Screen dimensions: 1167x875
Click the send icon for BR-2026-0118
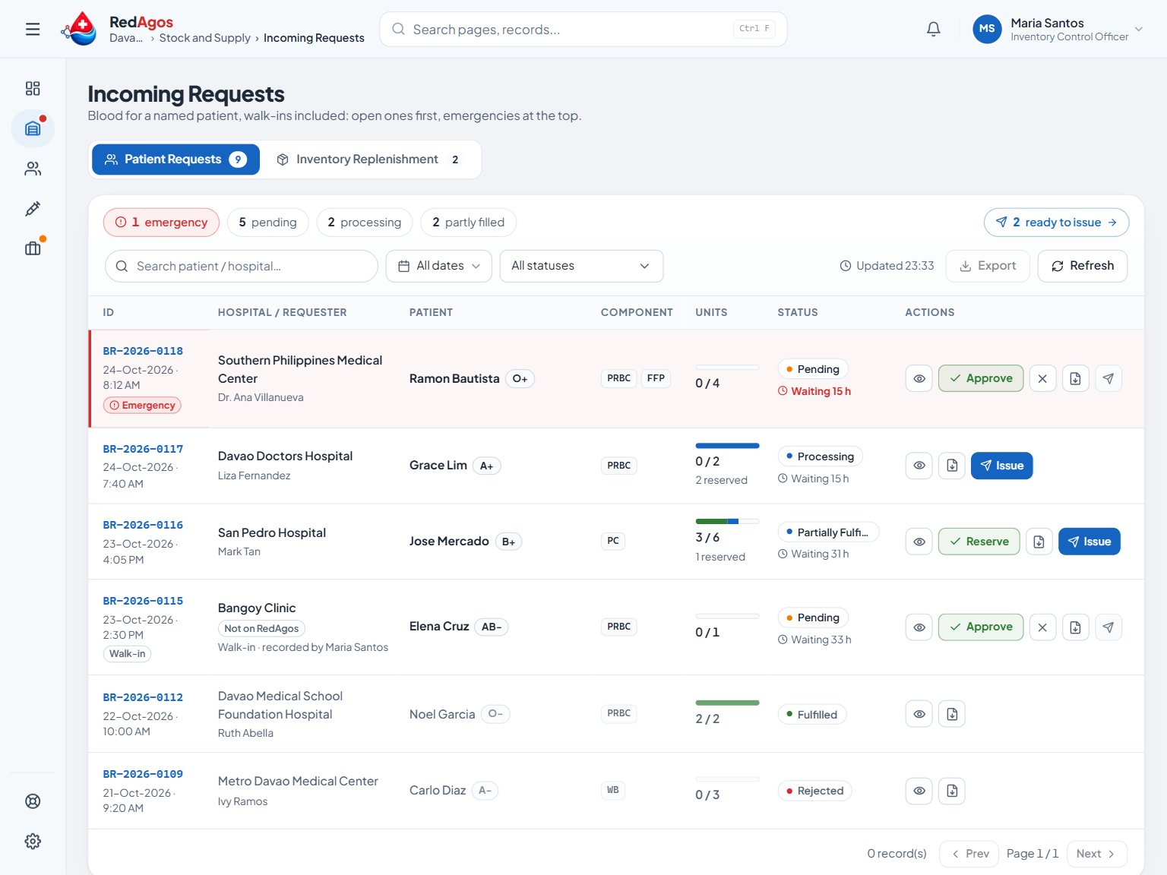[x=1108, y=378]
